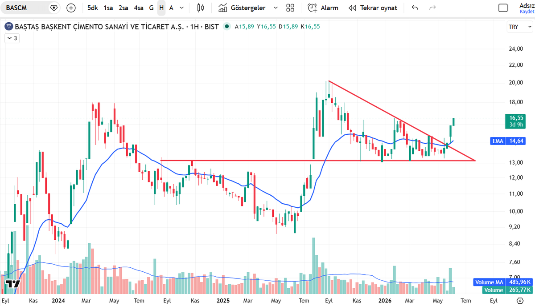Add a symbol with the plus circle icon
Screen dimensions: 535x306
click(x=71, y=8)
